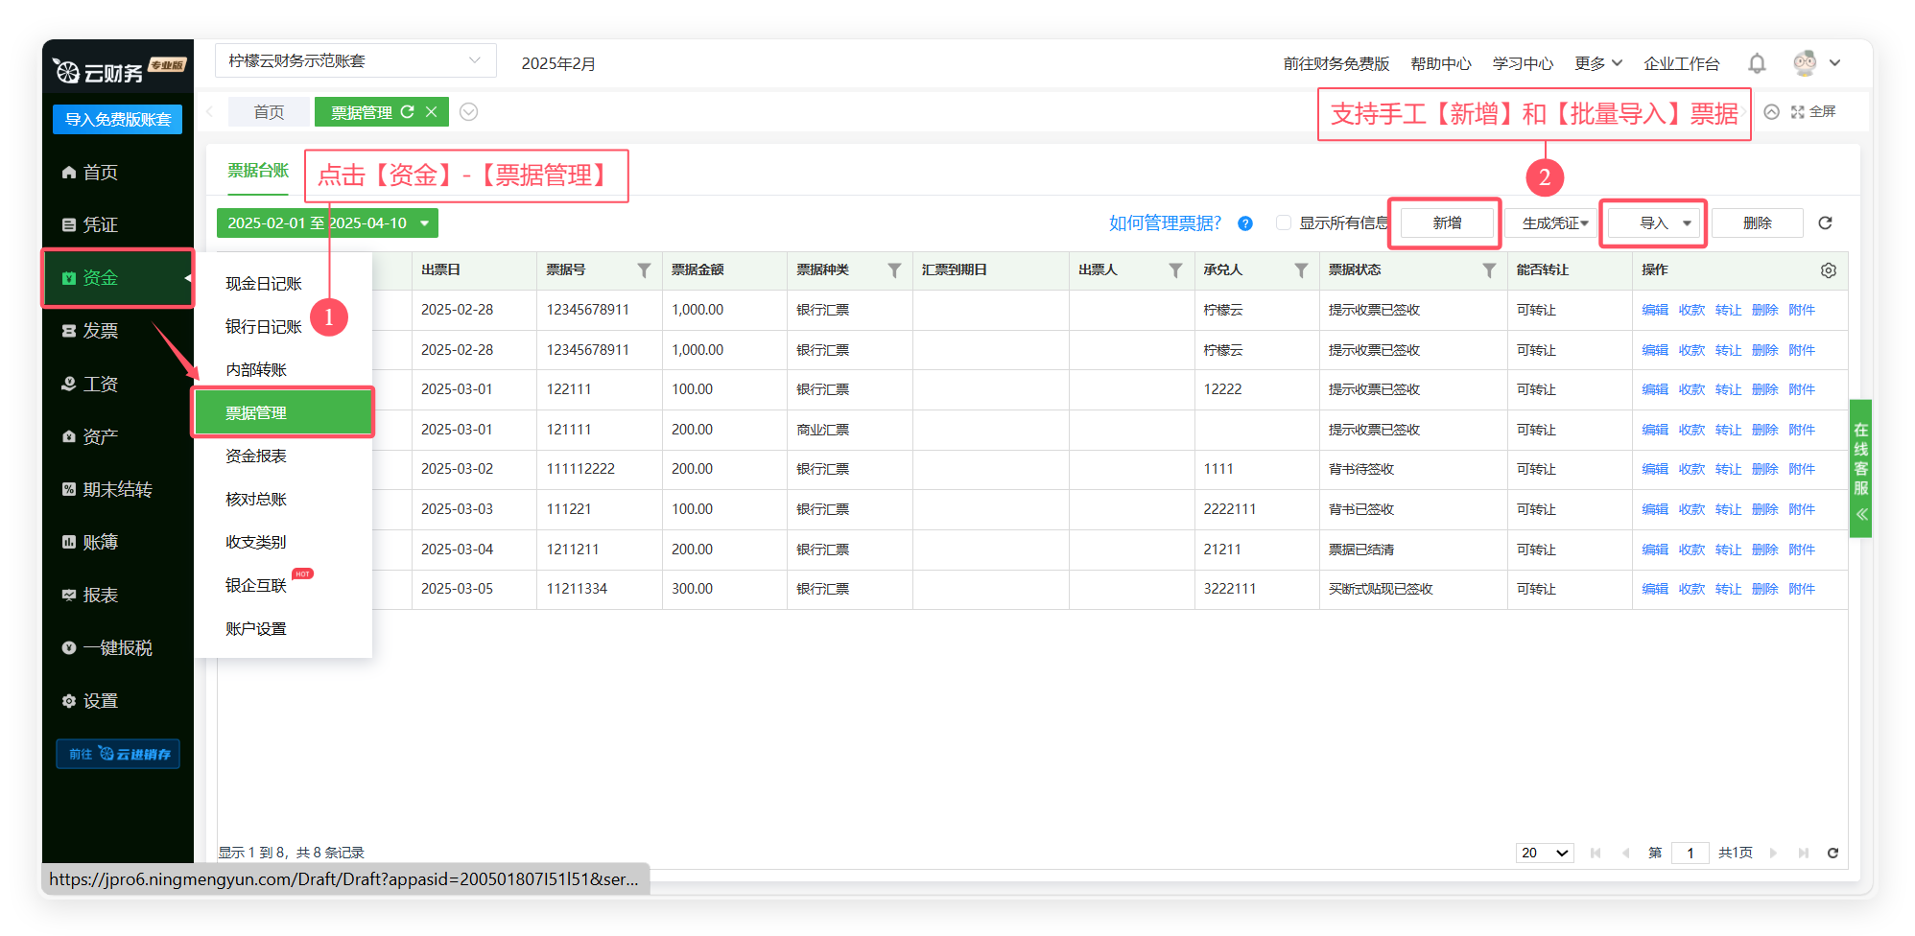This screenshot has height=936, width=1915.
Task: Enable the 显示所有信息 checkbox
Action: (1284, 223)
